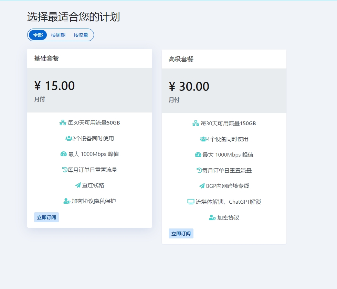This screenshot has width=337, height=289.
Task: Click speedometer icon in 基础套餐 card
Action: [x=63, y=154]
